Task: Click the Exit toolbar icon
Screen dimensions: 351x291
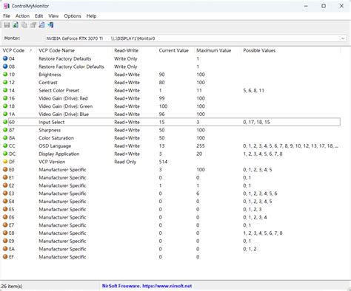Action: point(50,25)
